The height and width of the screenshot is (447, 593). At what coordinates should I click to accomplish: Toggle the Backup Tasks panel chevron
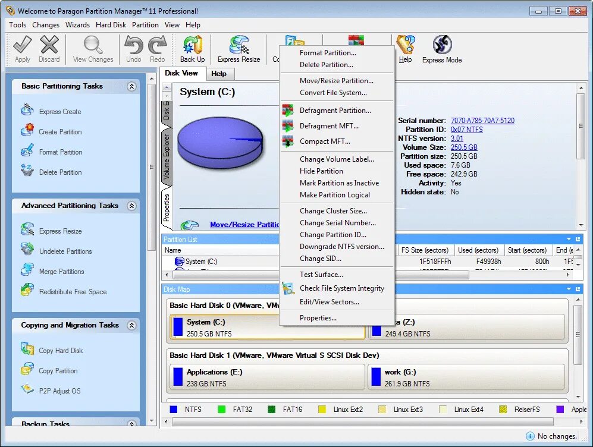click(x=131, y=424)
